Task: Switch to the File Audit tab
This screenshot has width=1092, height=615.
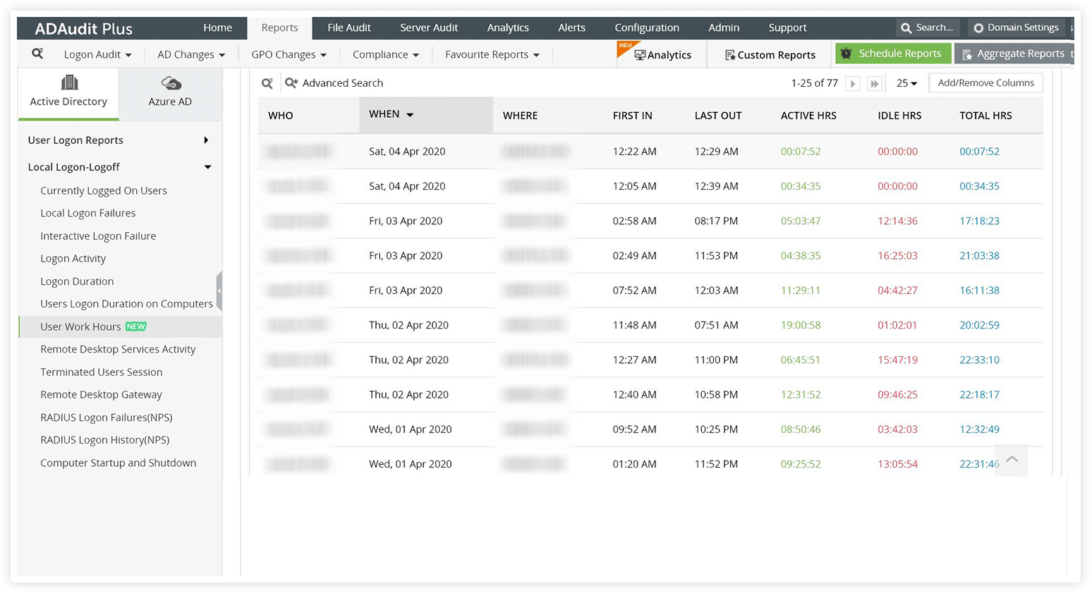Action: [349, 28]
